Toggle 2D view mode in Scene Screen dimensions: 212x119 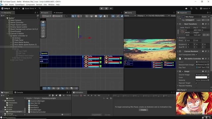[113, 16]
